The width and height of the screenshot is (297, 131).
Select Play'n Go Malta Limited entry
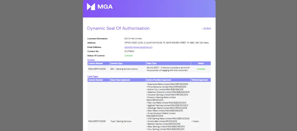pos(166,103)
